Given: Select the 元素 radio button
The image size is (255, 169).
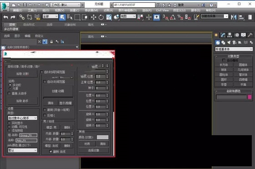Looking at the screenshot, I should pos(10,89).
